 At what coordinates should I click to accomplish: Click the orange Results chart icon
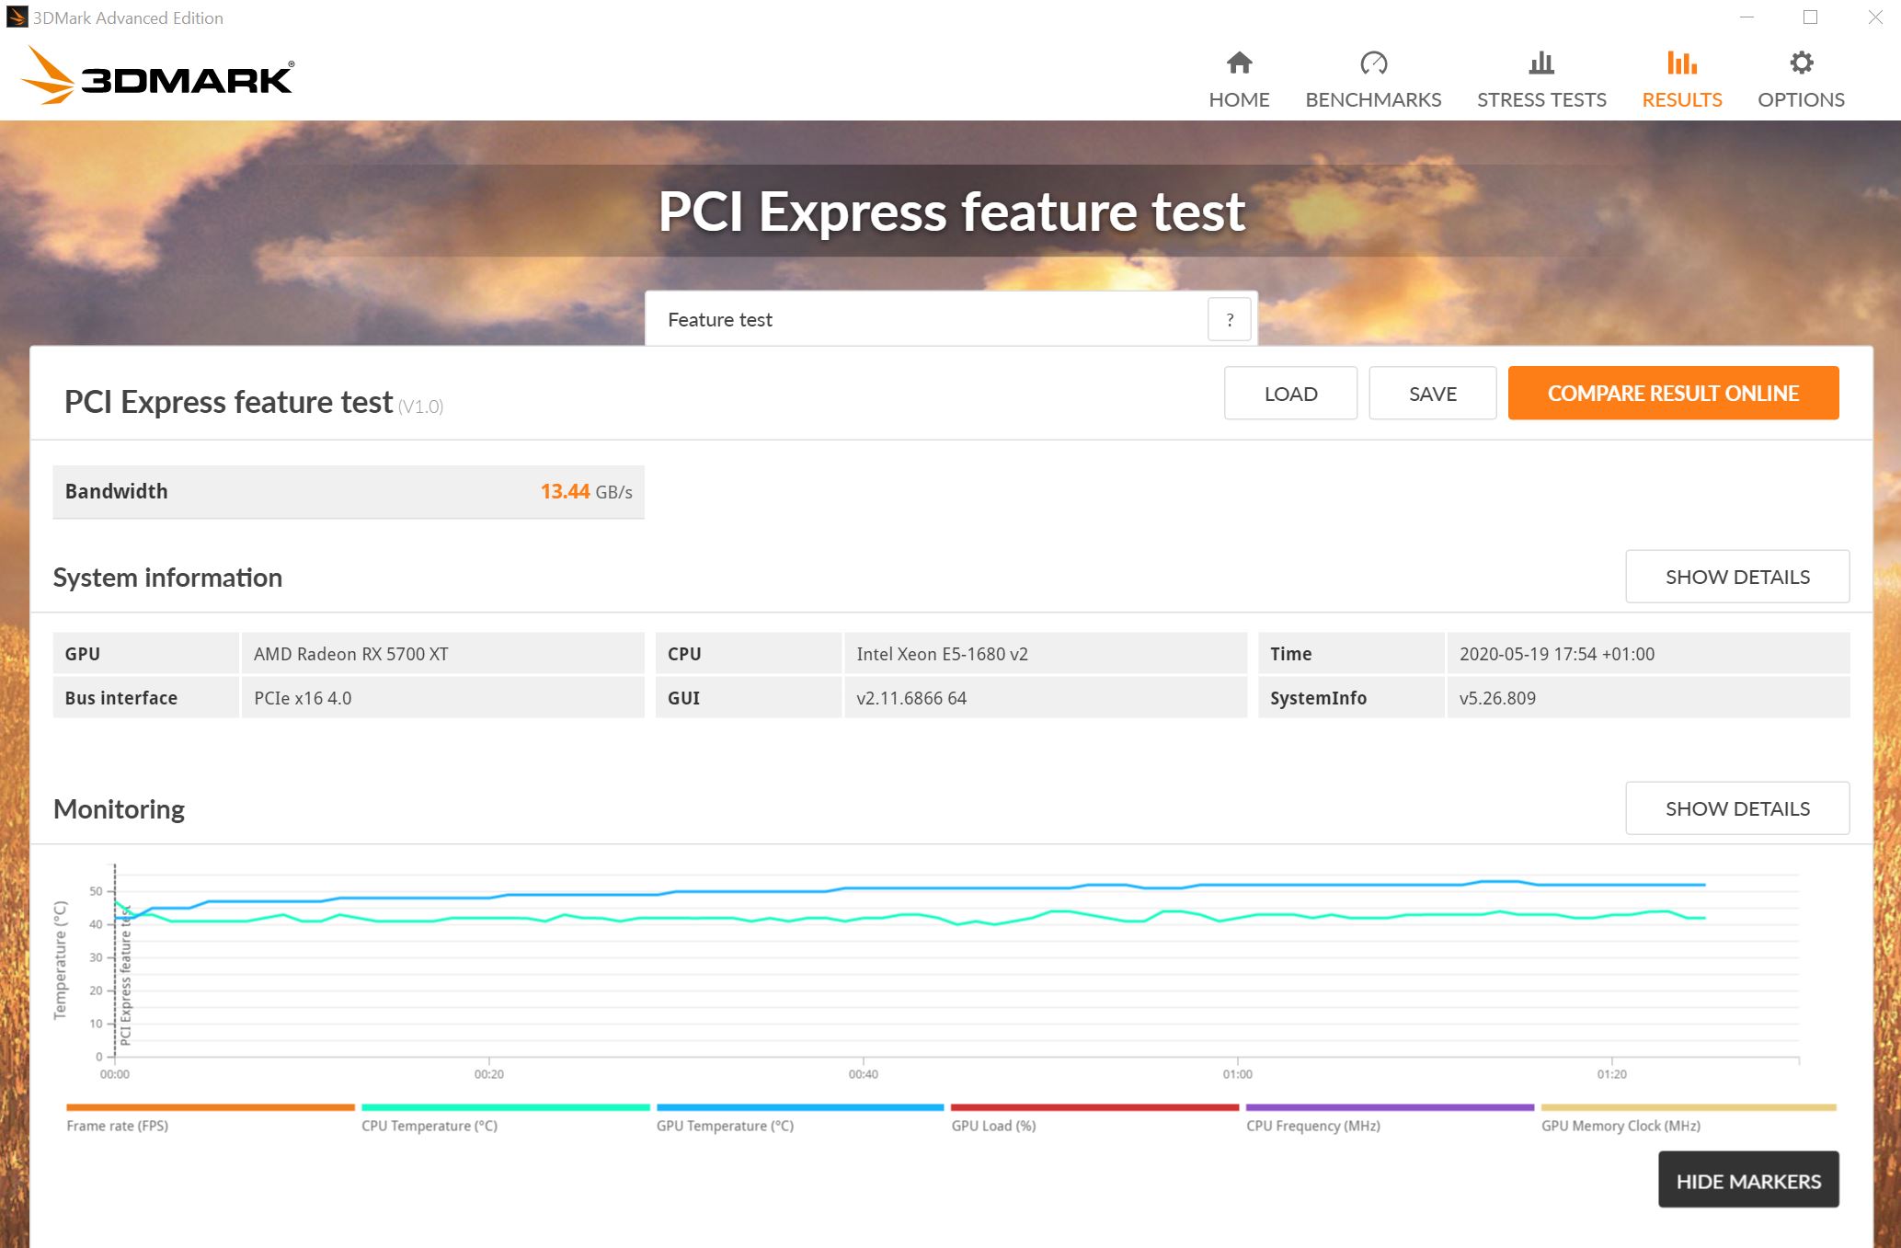pyautogui.click(x=1681, y=63)
